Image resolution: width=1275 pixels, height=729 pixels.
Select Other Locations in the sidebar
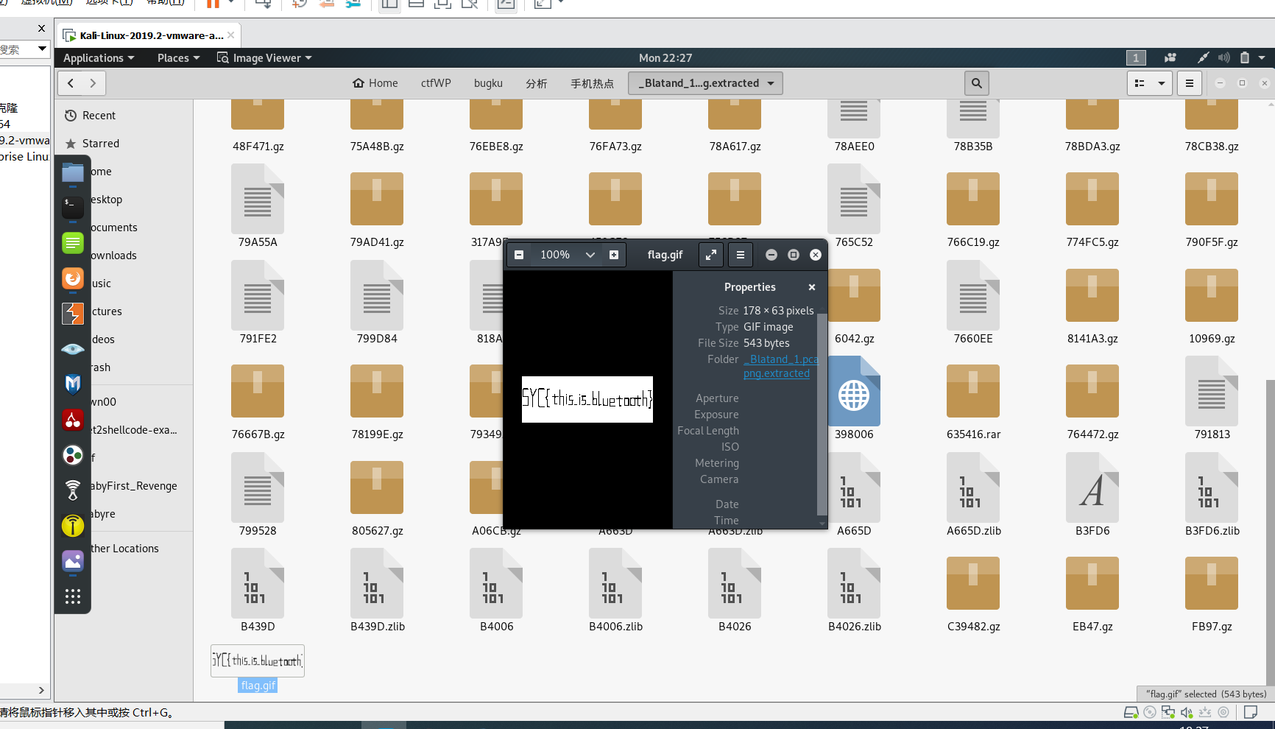[x=124, y=549]
